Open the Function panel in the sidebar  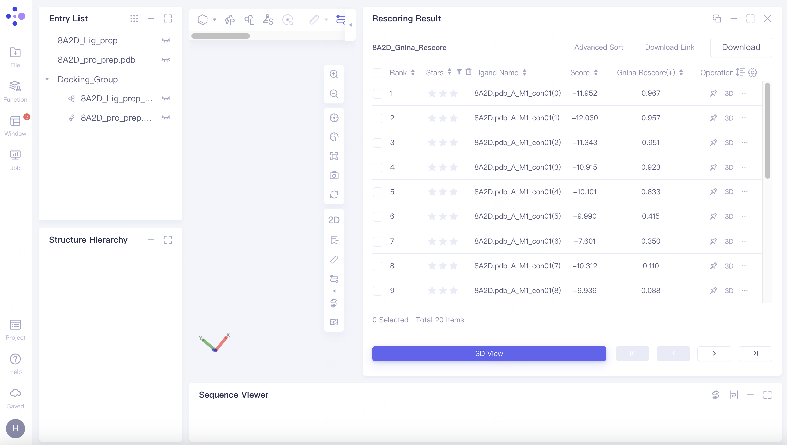[15, 91]
